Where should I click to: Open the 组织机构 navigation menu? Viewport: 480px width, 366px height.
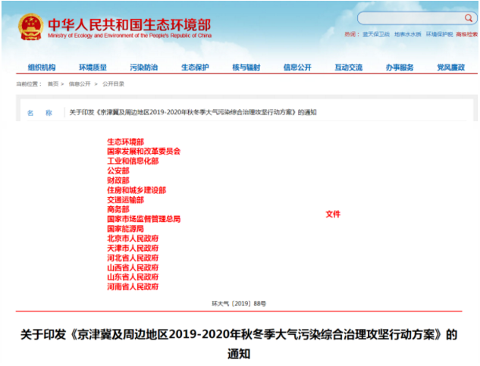pos(42,67)
